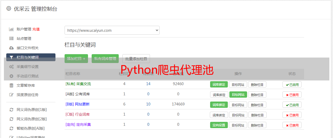Viewport: 333px width, 138px height.
Task: Click the 栏目与关键词 page heading
Action: pyautogui.click(x=80, y=45)
